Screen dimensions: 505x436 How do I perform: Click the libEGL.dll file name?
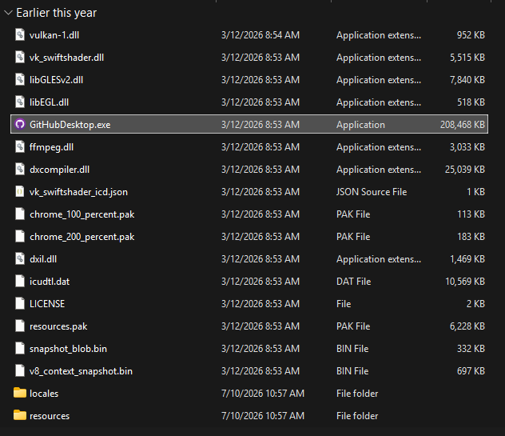[x=49, y=102]
